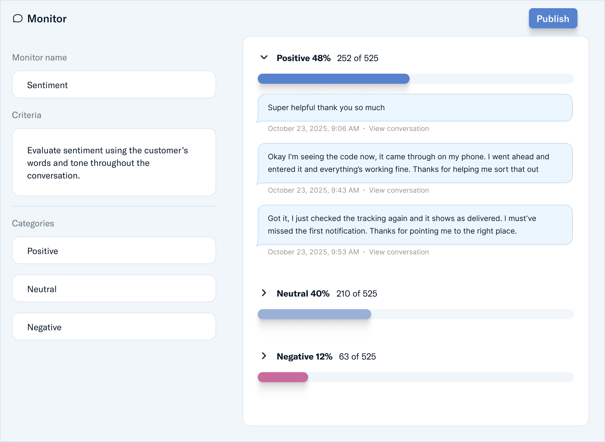The width and height of the screenshot is (605, 442).
Task: Click the Monitor speech bubble icon
Action: pos(18,19)
